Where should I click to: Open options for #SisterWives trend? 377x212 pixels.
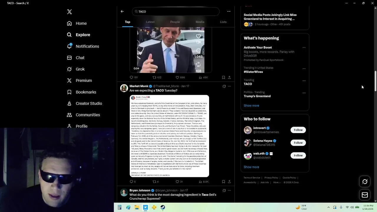pyautogui.click(x=304, y=69)
